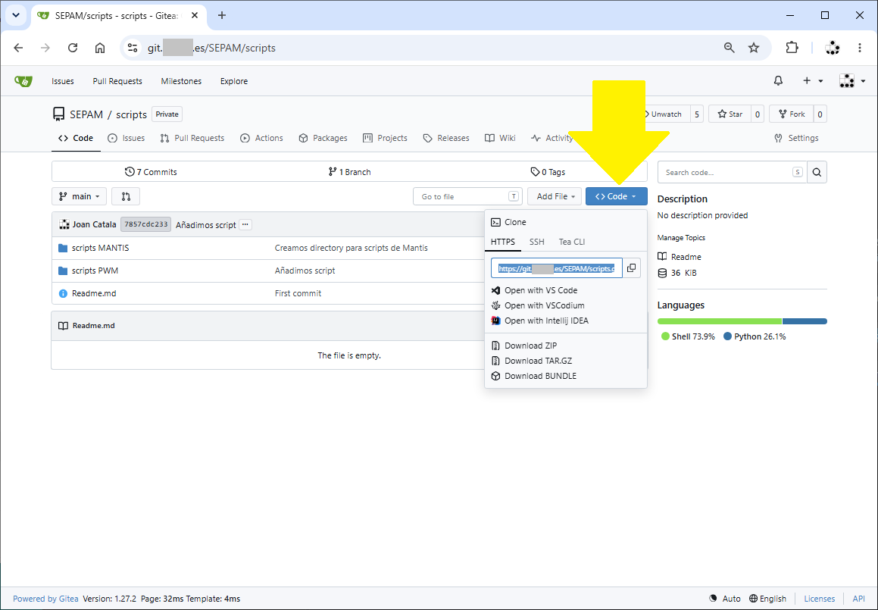Choose Open with Intellij IDEA
878x610 pixels.
[x=566, y=321]
